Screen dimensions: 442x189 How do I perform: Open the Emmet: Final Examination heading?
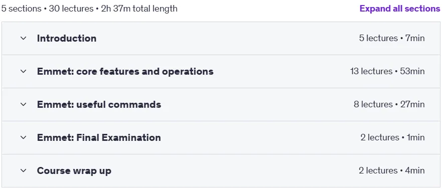click(99, 137)
